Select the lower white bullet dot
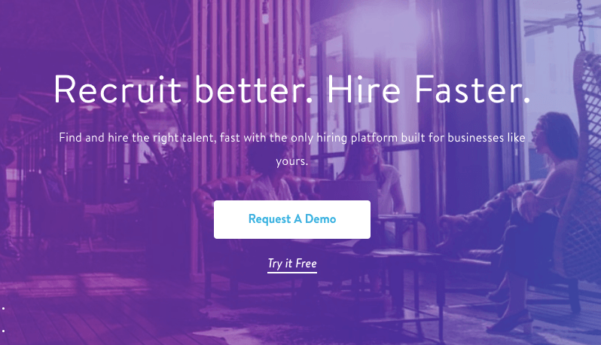 tap(4, 331)
